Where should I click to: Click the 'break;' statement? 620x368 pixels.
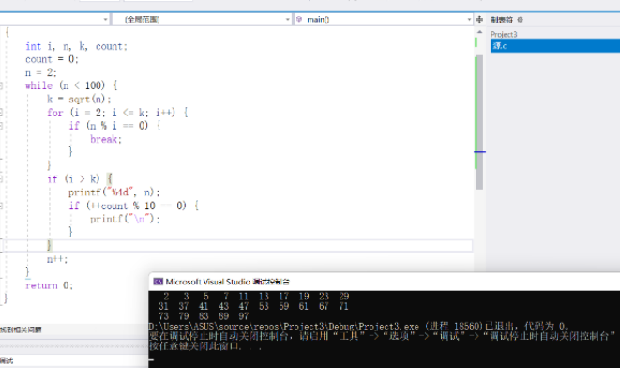coord(106,139)
